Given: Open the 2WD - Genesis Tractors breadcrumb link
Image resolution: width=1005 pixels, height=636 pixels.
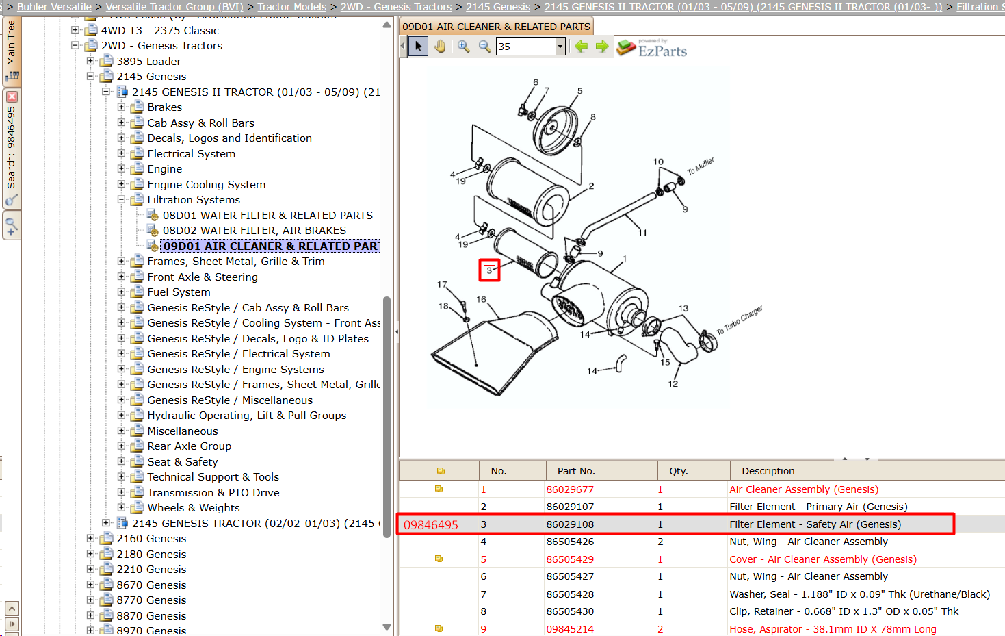Looking at the screenshot, I should click(396, 7).
